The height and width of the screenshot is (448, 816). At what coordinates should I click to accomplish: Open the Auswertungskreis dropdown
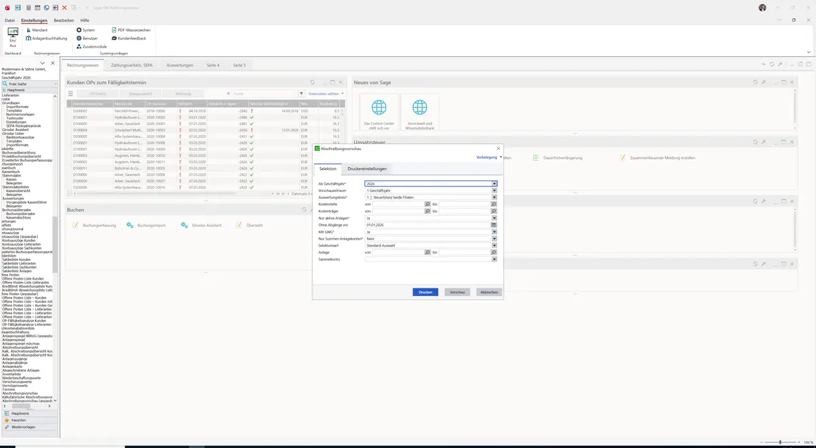(x=494, y=197)
